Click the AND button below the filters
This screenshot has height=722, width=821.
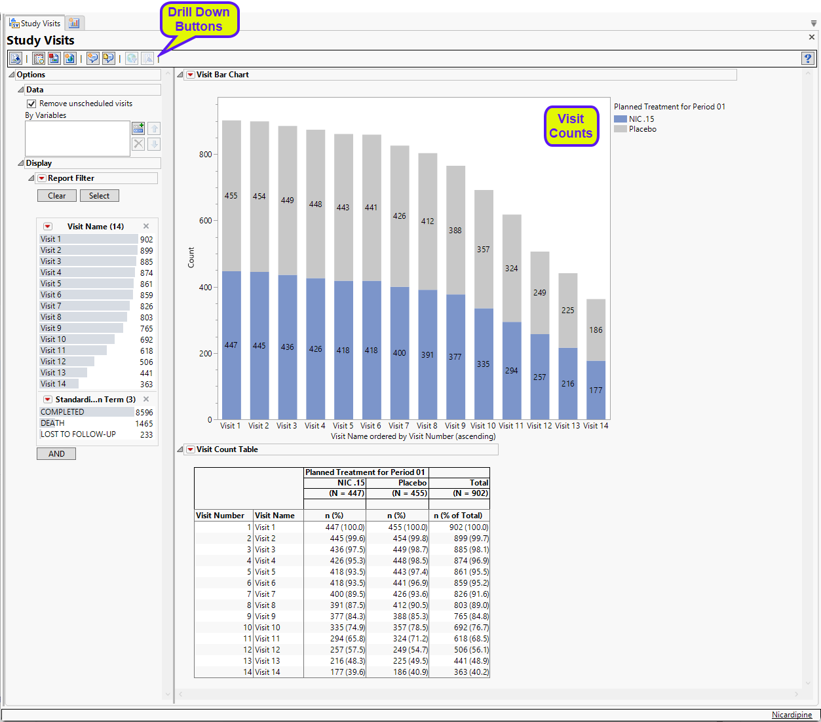56,453
